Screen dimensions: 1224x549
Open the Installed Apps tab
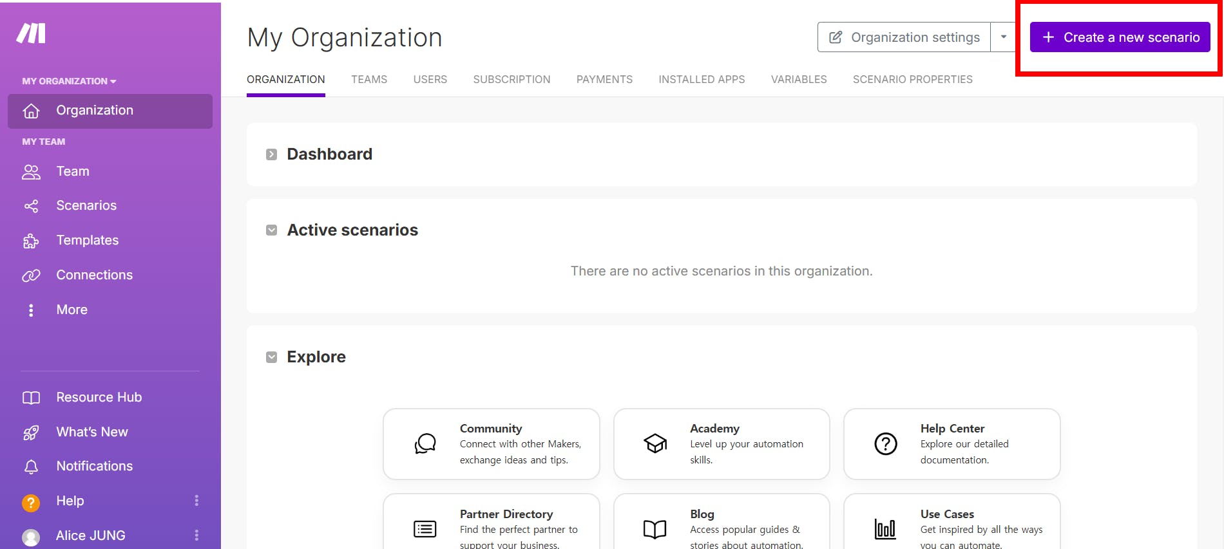pos(702,79)
